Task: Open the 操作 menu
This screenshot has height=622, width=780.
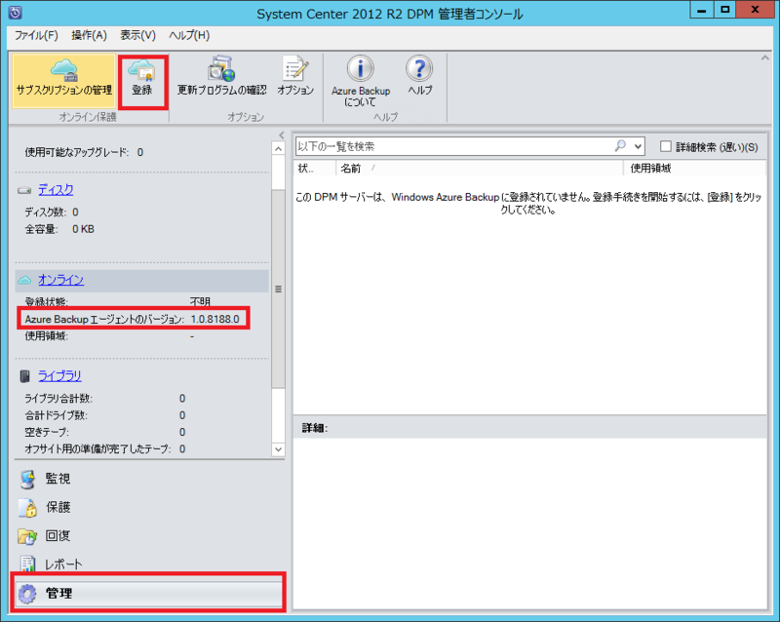Action: 89,34
